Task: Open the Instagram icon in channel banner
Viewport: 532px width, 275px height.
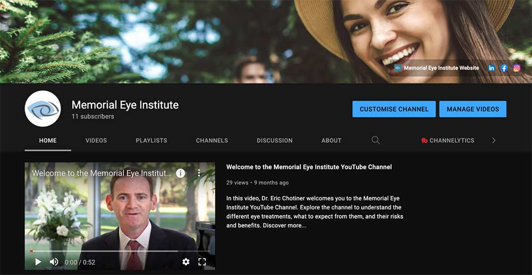Action: [517, 68]
